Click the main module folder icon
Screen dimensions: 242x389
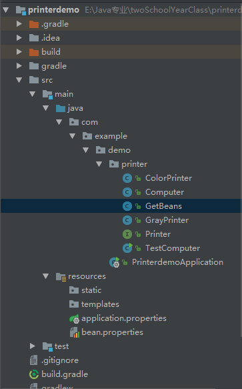47,95
